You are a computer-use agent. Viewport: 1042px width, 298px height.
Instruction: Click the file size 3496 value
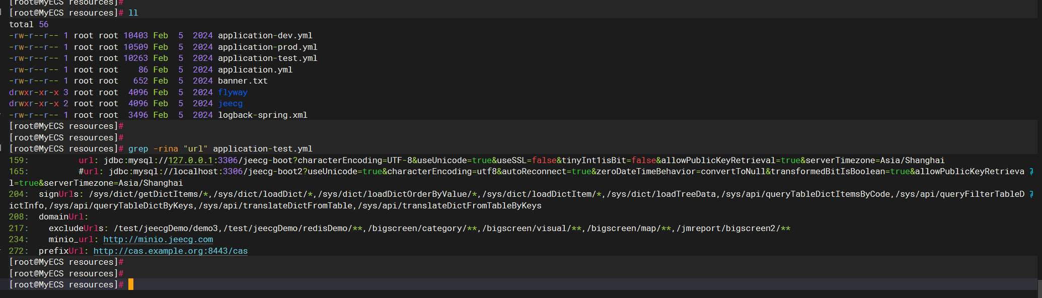click(x=138, y=115)
